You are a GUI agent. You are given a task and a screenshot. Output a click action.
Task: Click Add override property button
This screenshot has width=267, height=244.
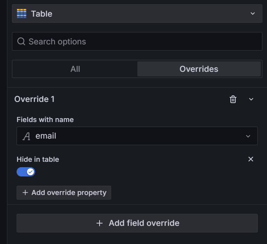[x=64, y=193]
